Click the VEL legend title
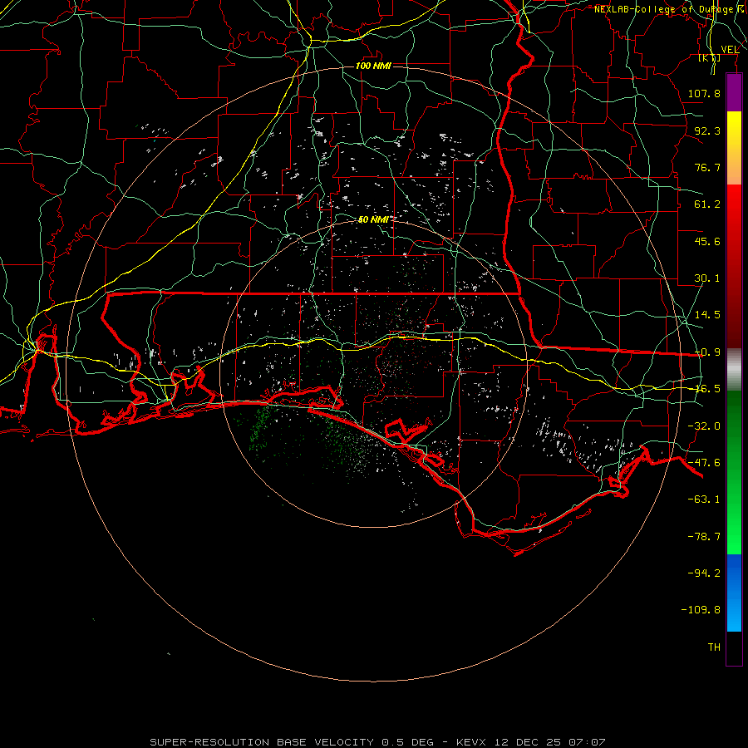 [x=730, y=49]
